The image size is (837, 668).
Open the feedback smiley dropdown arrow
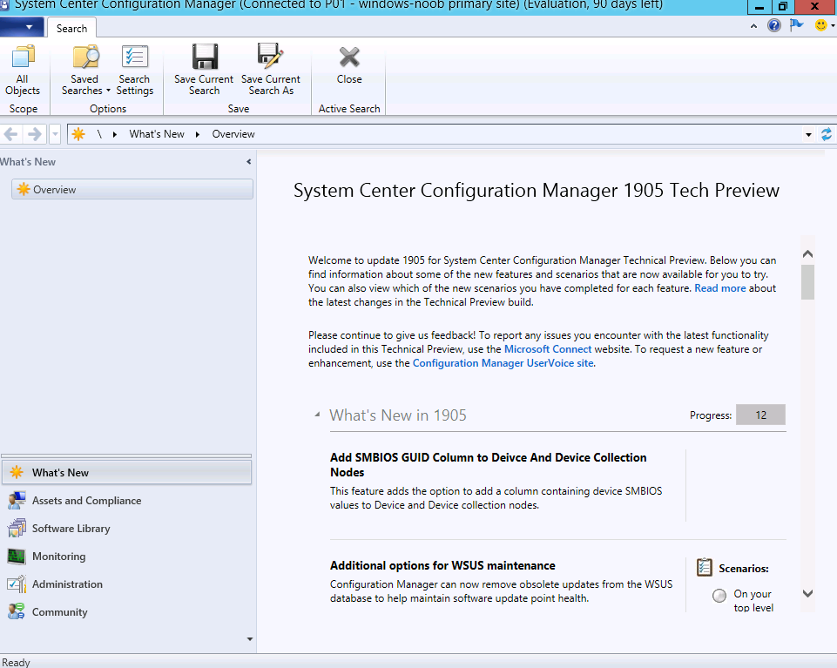pyautogui.click(x=833, y=25)
